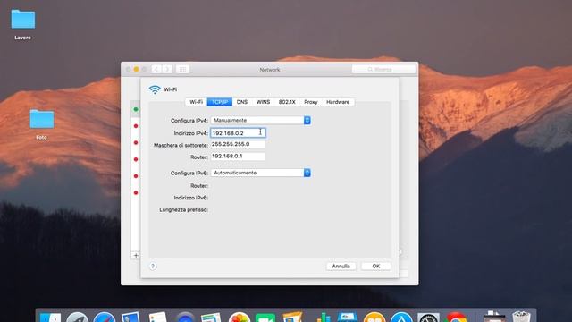
Task: Click the search field in Network window
Action: (x=383, y=69)
